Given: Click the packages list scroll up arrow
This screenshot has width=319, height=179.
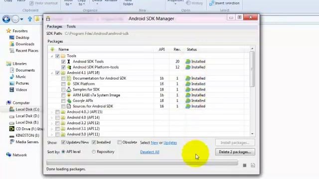Looking at the screenshot, I should pos(252,49).
